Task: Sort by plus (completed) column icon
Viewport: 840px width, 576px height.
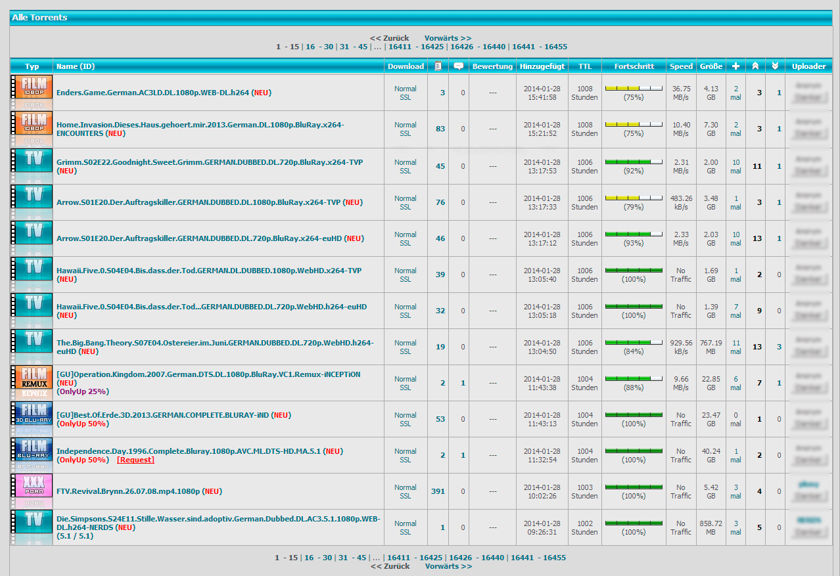Action: pyautogui.click(x=735, y=66)
